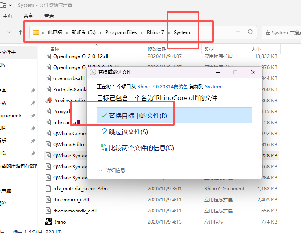Image resolution: width=301 pixels, height=233 pixels.
Task: Click the folder icon in address bar
Action: [36, 32]
